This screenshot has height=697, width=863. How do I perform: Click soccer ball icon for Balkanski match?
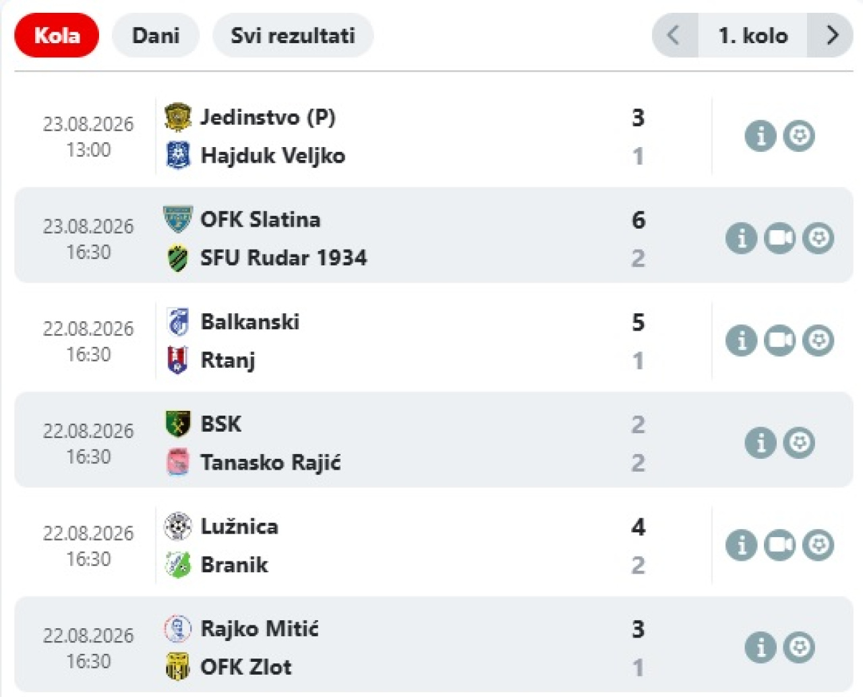819,341
